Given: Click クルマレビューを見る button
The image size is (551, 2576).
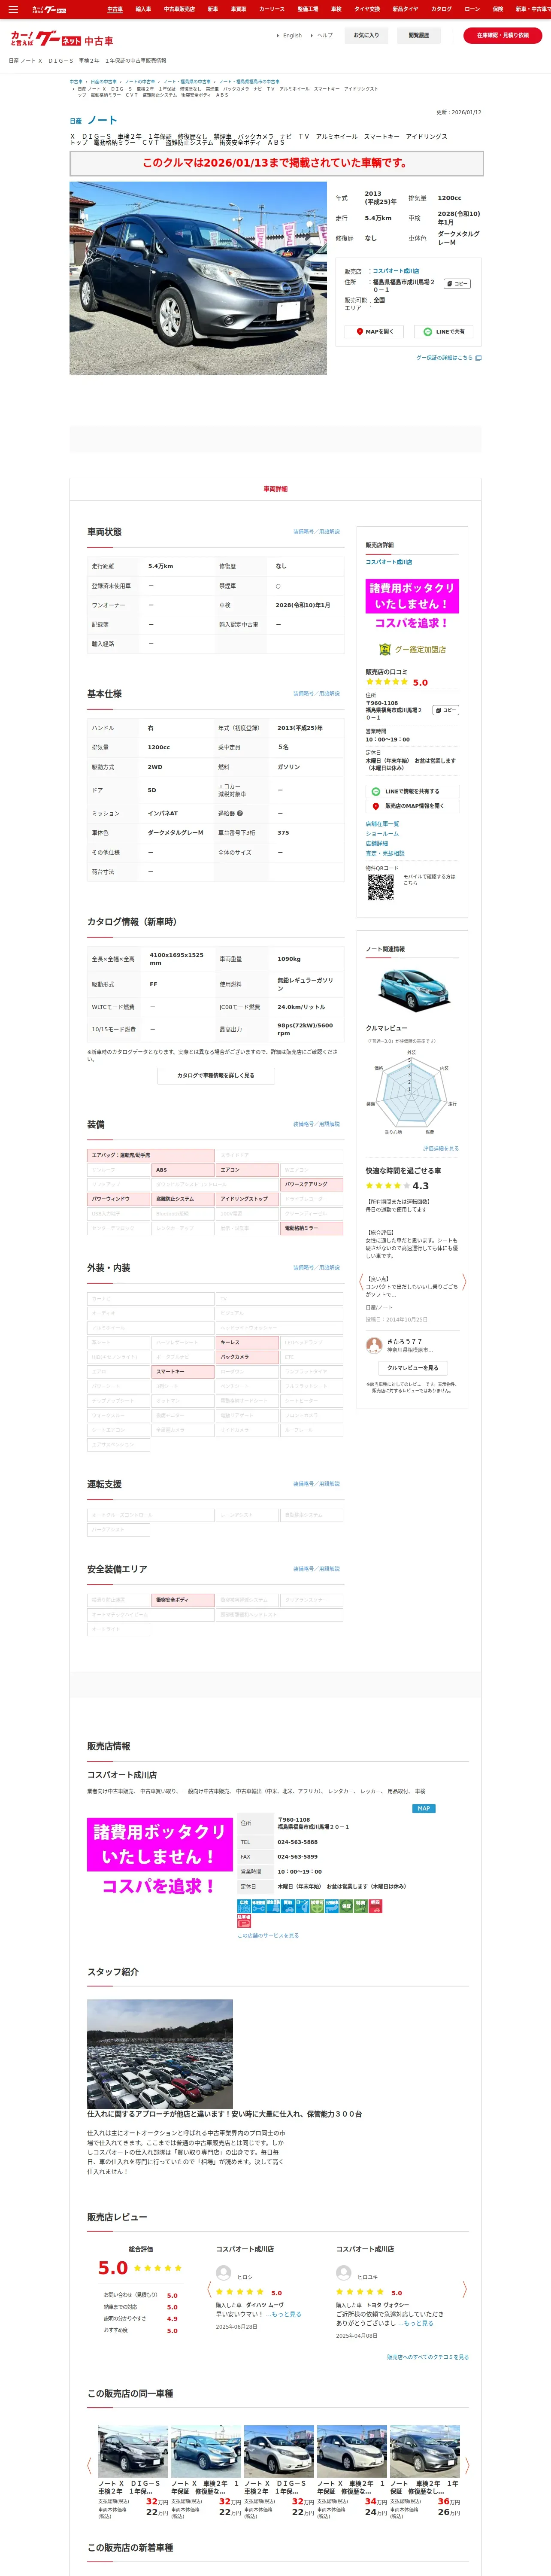Looking at the screenshot, I should [412, 1367].
